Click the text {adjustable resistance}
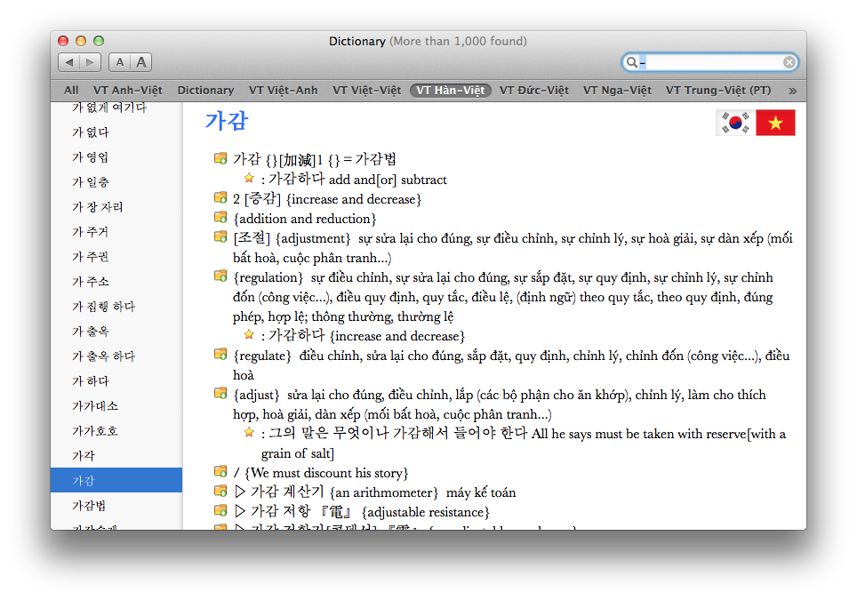 click(425, 512)
